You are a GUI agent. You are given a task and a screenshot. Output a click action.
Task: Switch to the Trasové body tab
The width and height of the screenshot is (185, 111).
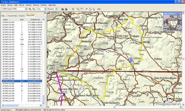coord(12,16)
